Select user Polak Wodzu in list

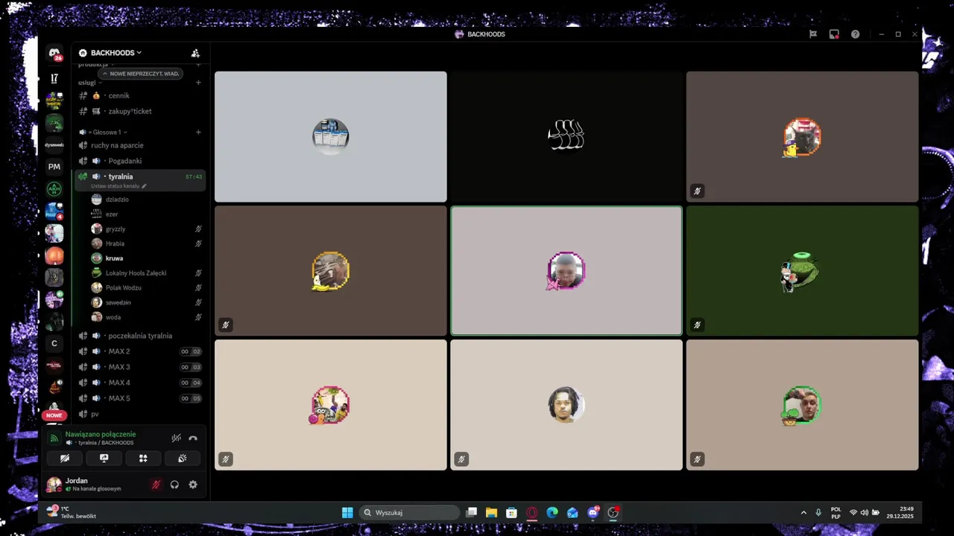tap(147, 287)
